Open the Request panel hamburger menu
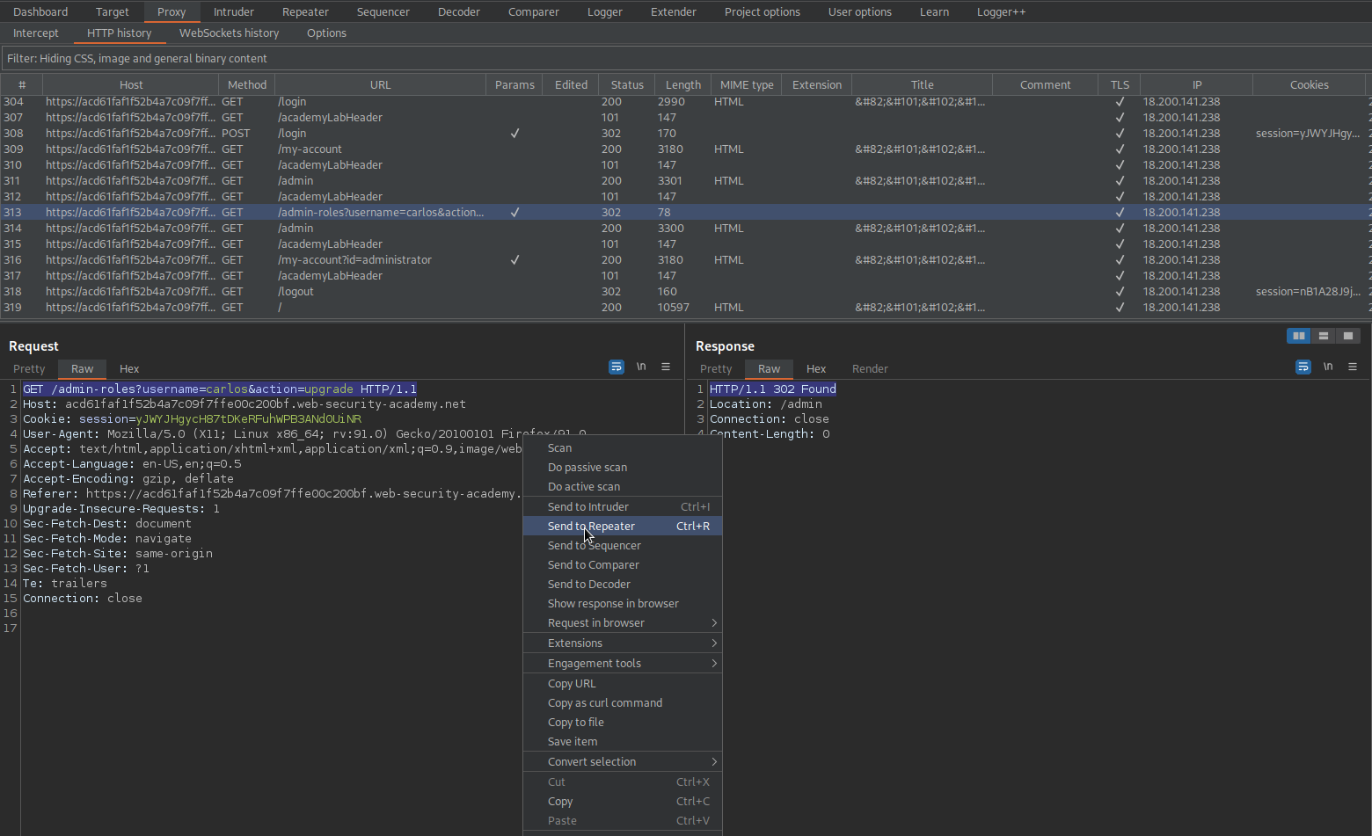Viewport: 1372px width, 836px height. point(666,367)
